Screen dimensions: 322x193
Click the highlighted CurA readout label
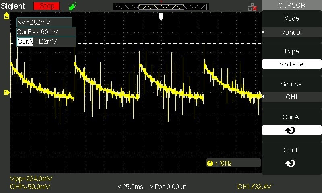[25, 41]
